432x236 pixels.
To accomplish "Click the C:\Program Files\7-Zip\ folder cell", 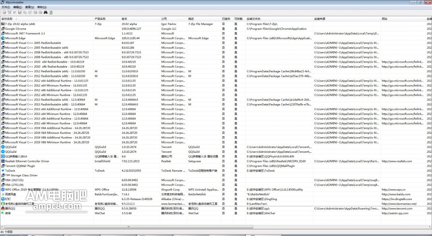I will [x=262, y=24].
